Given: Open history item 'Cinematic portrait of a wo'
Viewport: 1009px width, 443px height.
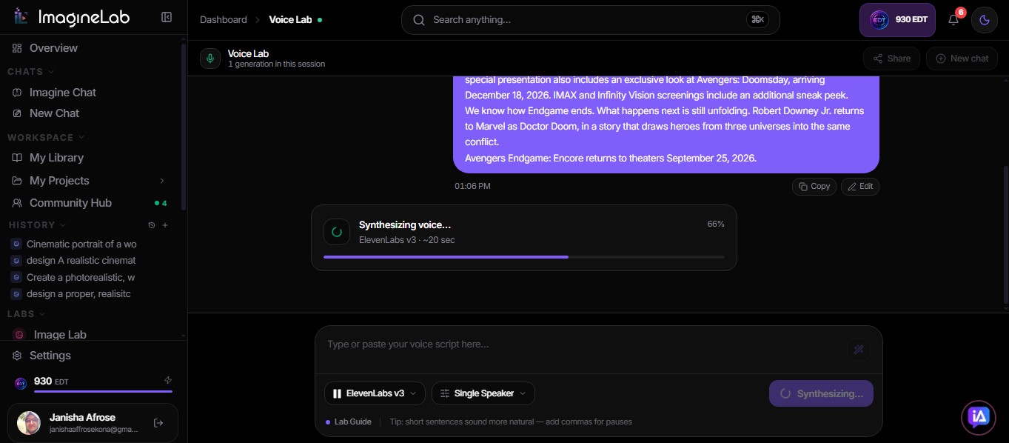Looking at the screenshot, I should click(81, 244).
